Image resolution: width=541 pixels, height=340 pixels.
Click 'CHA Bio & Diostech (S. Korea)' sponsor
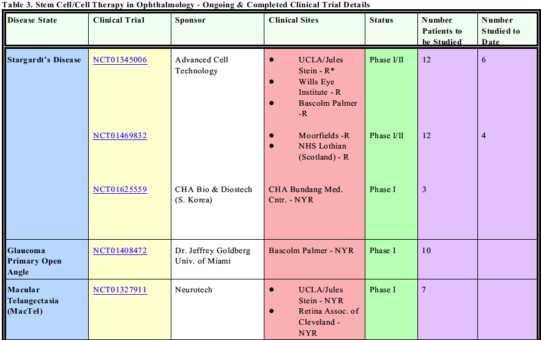click(214, 195)
